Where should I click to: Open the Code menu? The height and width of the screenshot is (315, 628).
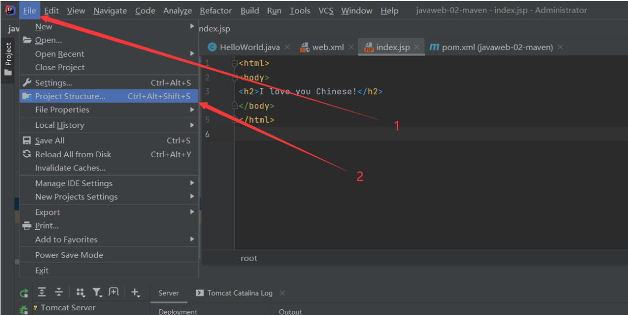click(x=145, y=11)
